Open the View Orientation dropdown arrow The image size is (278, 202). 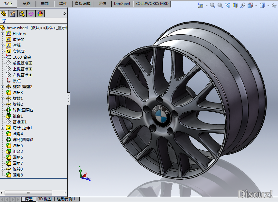click(256, 6)
